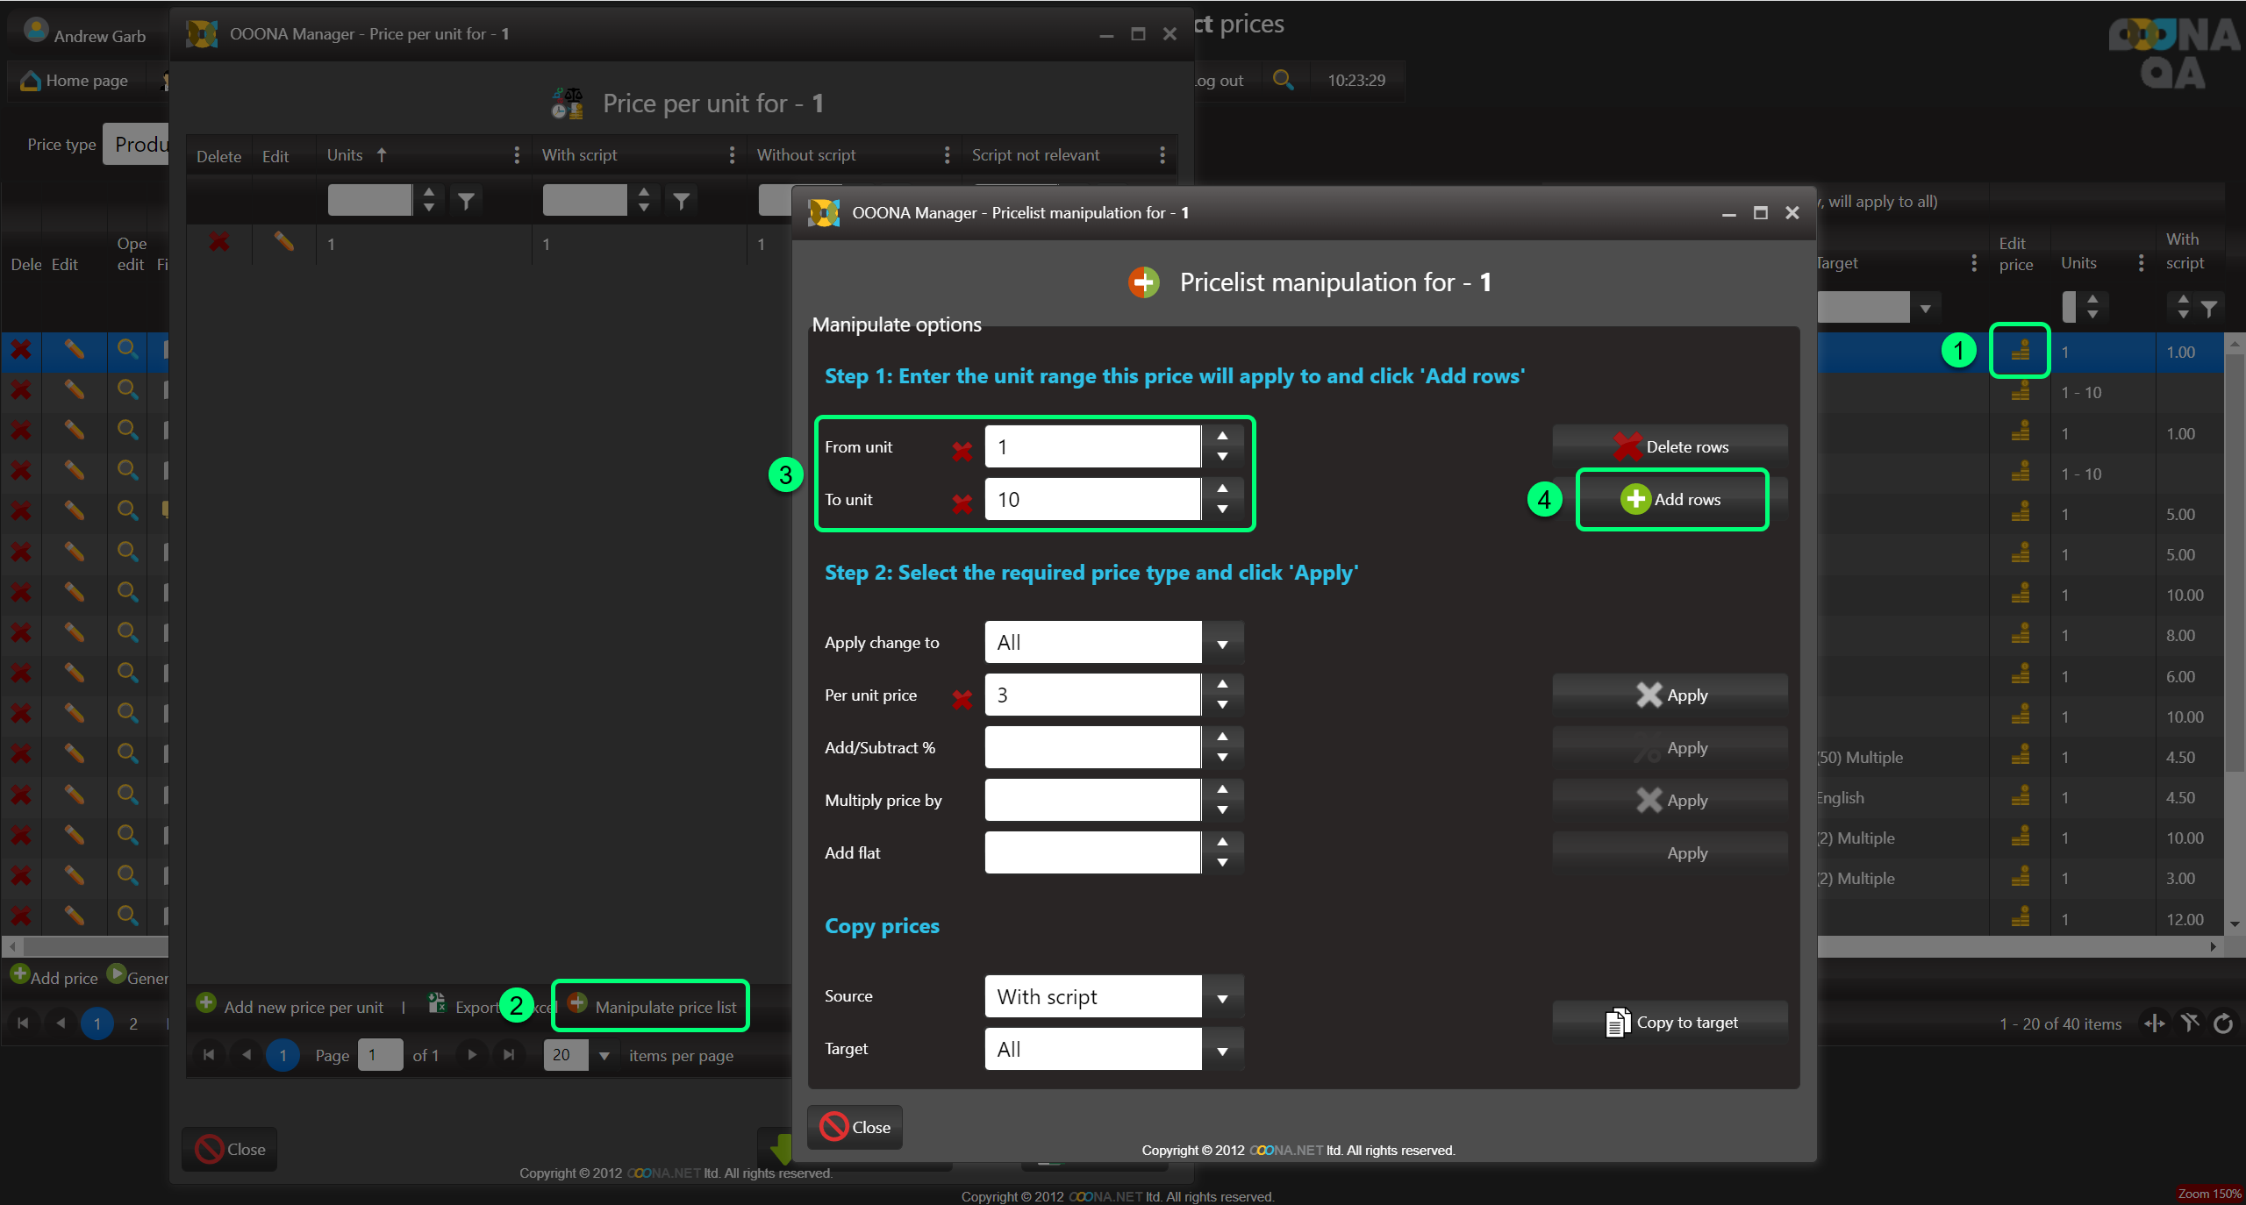The width and height of the screenshot is (2246, 1205).
Task: Open the Source dropdown showing With script
Action: click(x=1222, y=998)
